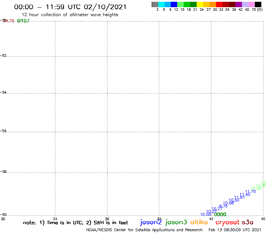The width and height of the screenshot is (266, 233).
Task: Click the orange color scale swatch
Action: tap(213, 4)
